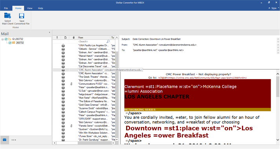Click envelope icon for Cal Discoveries Travel row
The height and width of the screenshot is (149, 280).
pyautogui.click(x=63, y=67)
